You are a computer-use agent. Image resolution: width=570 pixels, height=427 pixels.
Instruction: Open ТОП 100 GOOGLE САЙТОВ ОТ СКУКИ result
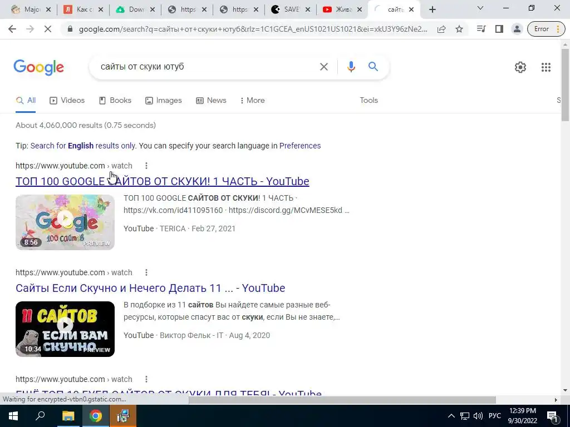coord(162,181)
